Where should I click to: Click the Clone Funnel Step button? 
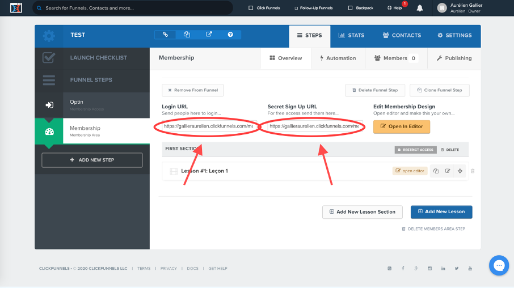click(440, 90)
